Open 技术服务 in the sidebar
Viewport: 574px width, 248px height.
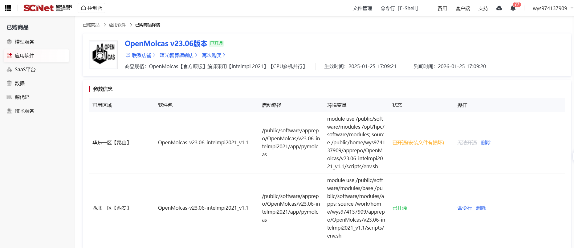[24, 111]
